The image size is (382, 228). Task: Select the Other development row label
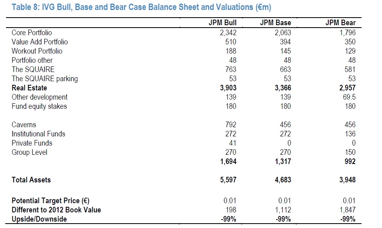(x=39, y=97)
